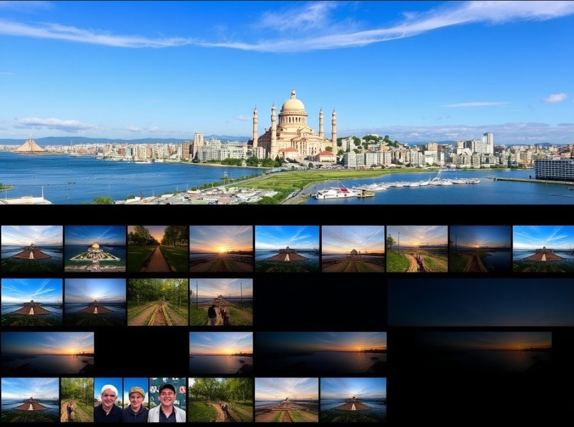Select portrait of man in tan cap
Image resolution: width=574 pixels, height=427 pixels.
(x=136, y=400)
